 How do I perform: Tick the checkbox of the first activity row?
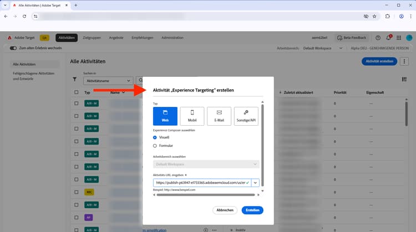(77, 104)
